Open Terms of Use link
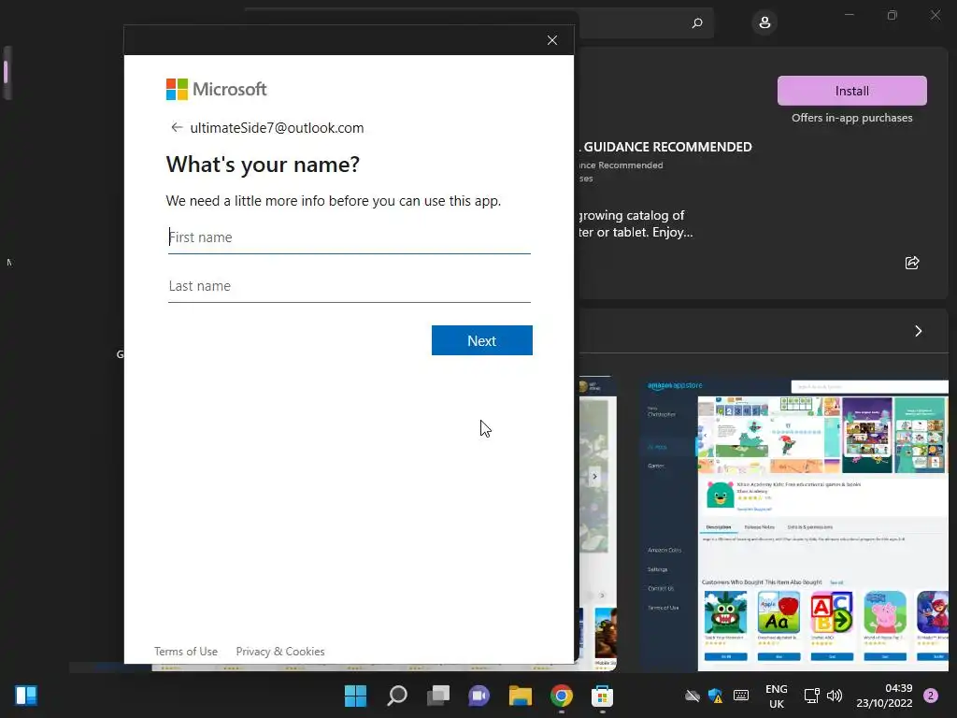 coord(186,652)
